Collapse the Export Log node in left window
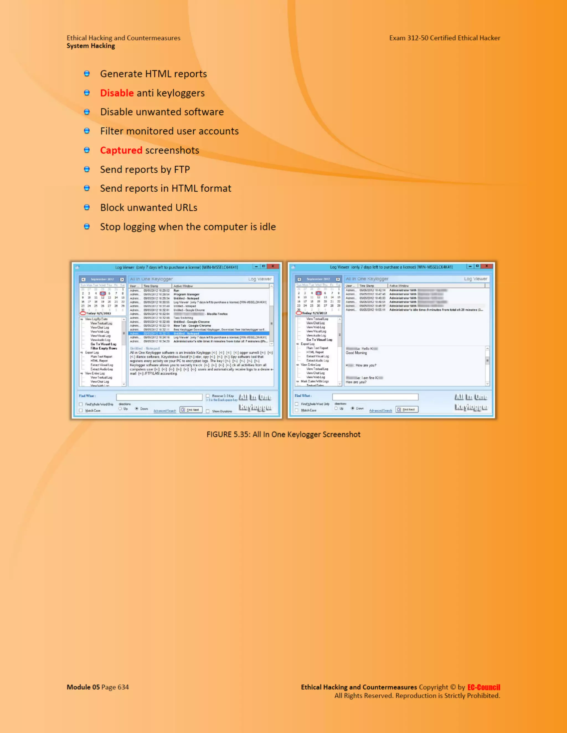 82,352
